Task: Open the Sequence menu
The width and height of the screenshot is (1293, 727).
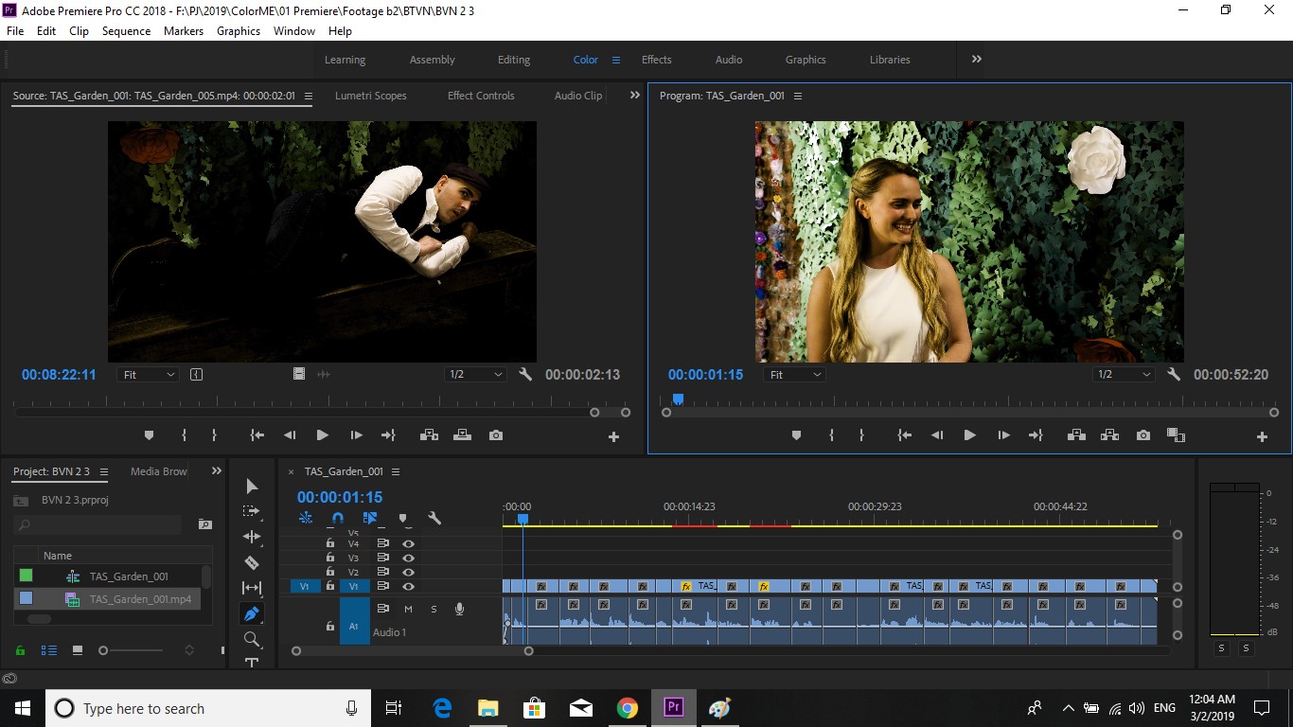Action: click(126, 31)
